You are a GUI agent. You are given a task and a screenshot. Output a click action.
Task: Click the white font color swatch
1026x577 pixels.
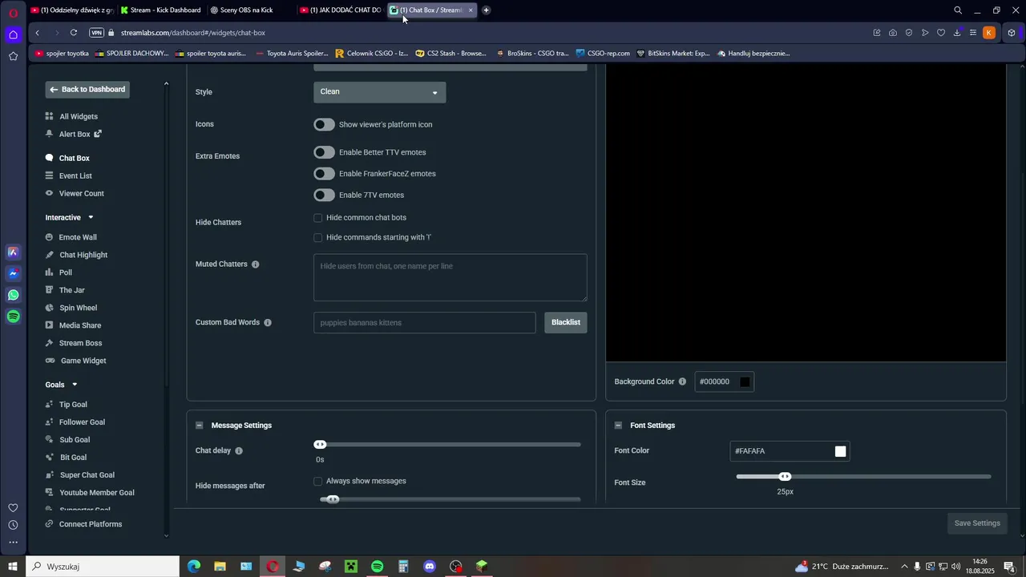coord(840,451)
